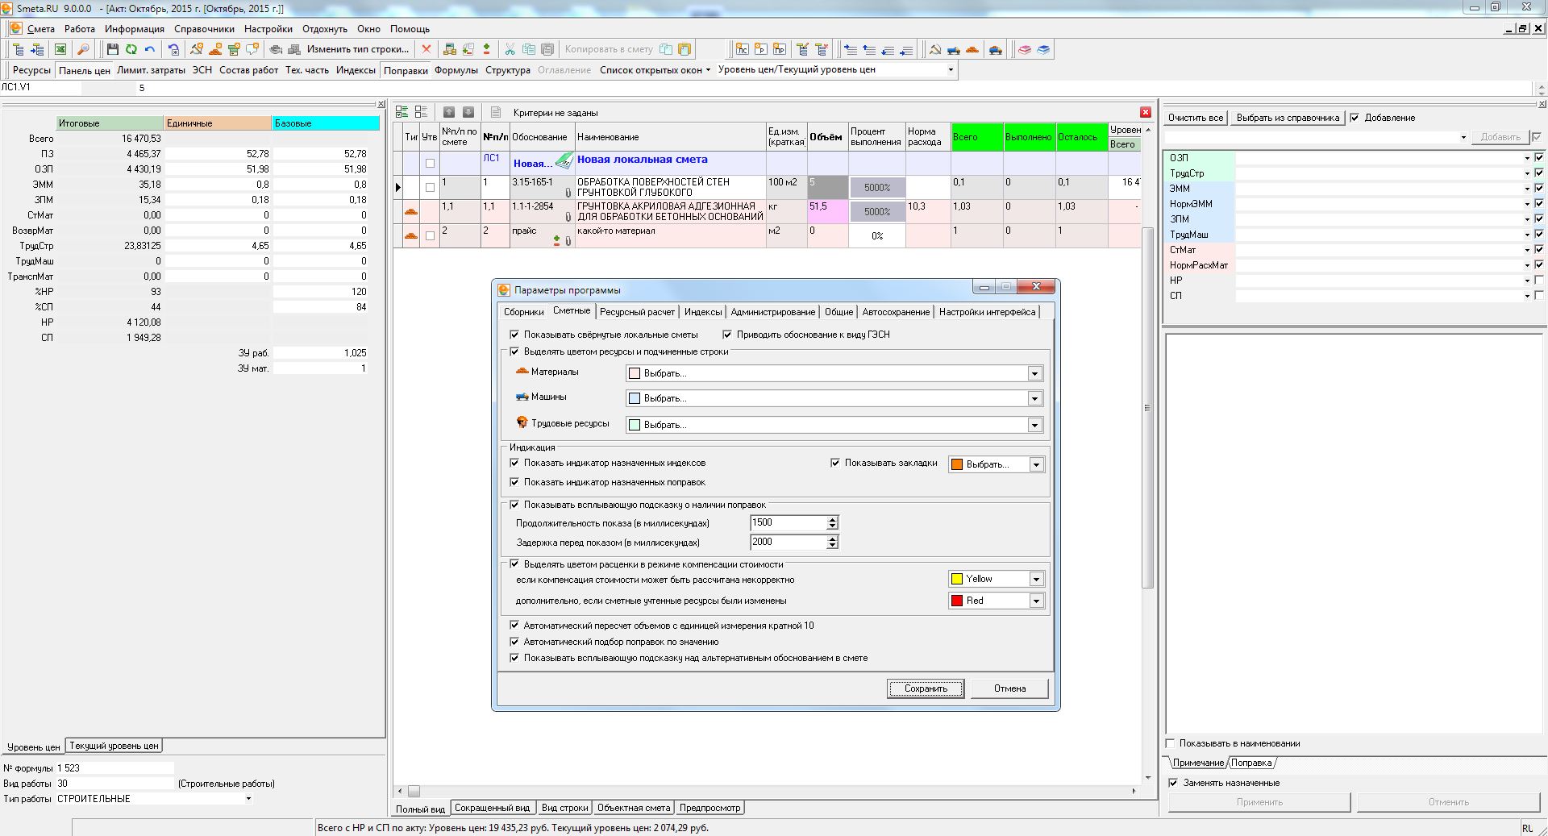Toggle 'Заменять назначенные' checkbox
This screenshot has width=1548, height=836.
(1173, 783)
